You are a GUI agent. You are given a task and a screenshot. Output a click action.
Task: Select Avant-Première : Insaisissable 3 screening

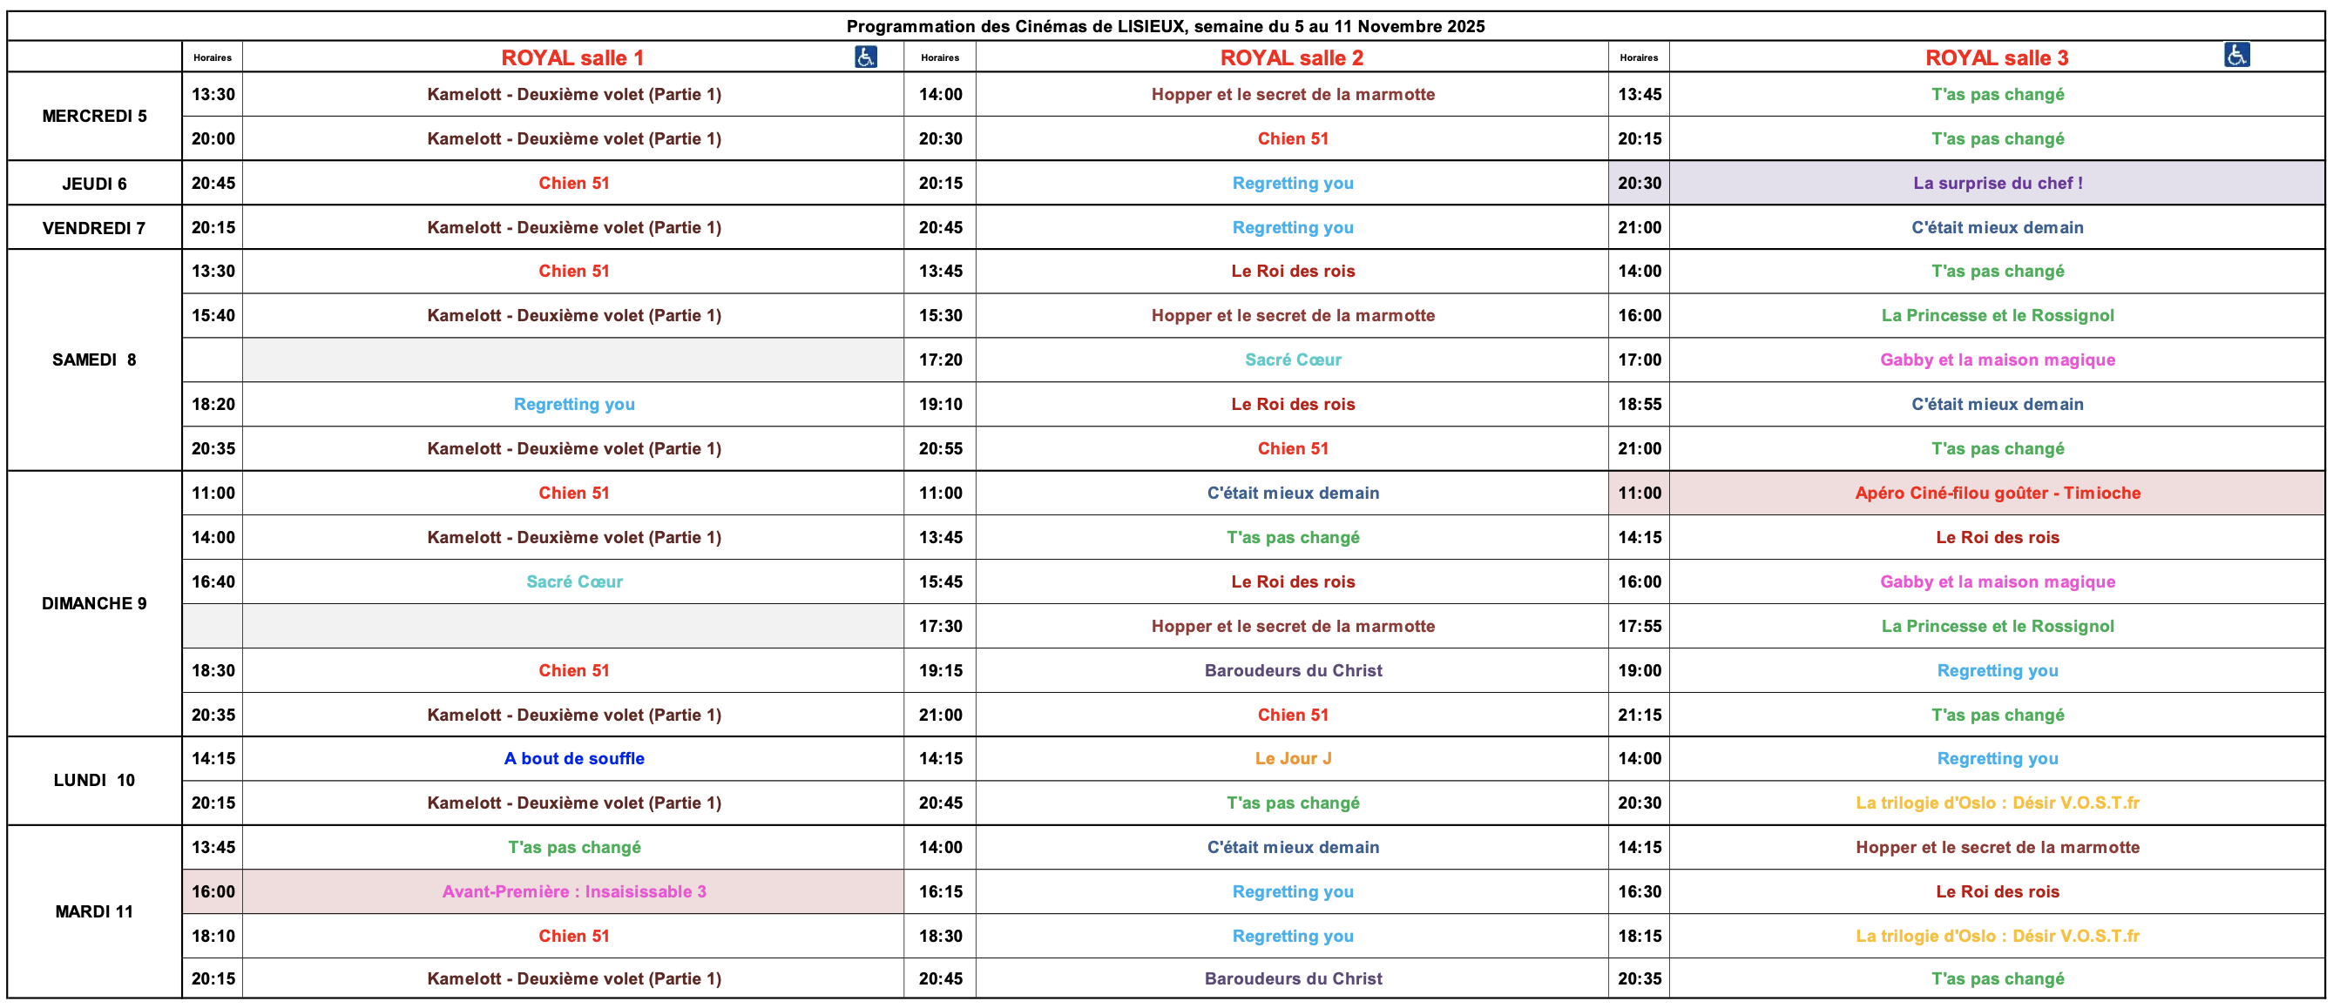click(573, 891)
